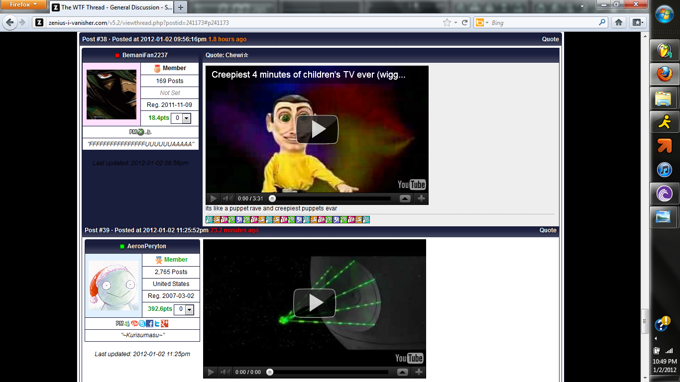Screen dimensions: 680x382
Task: Play the creepiest children's TV video
Action: coord(317,129)
